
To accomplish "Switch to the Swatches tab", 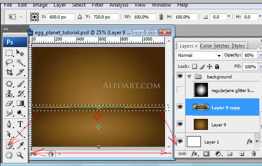I will [x=222, y=46].
